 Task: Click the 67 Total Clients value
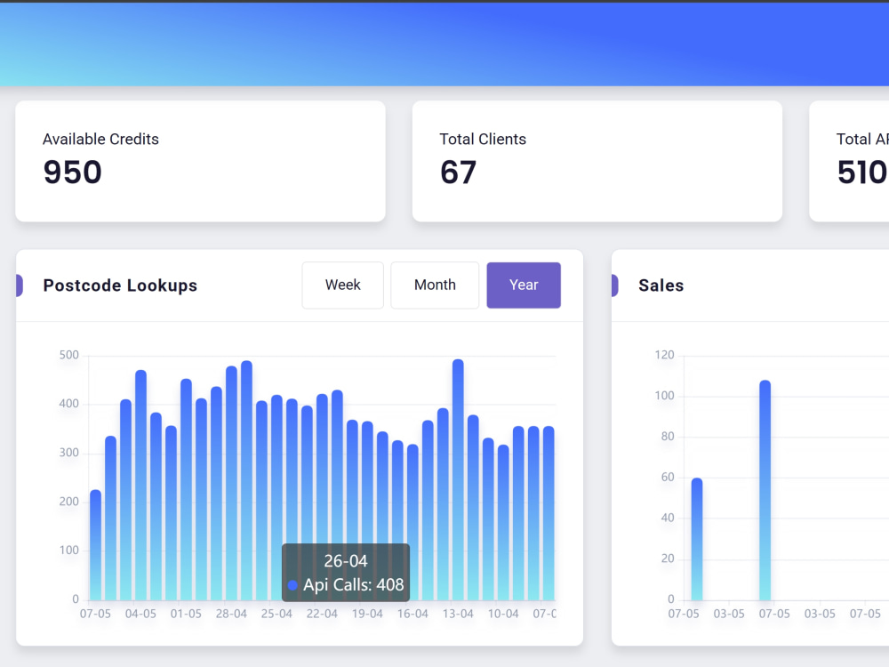[458, 173]
